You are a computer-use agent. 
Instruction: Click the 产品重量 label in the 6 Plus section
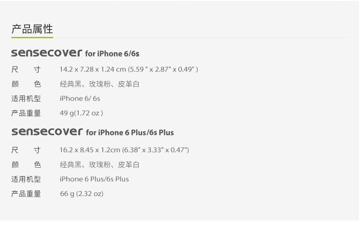pos(26,194)
